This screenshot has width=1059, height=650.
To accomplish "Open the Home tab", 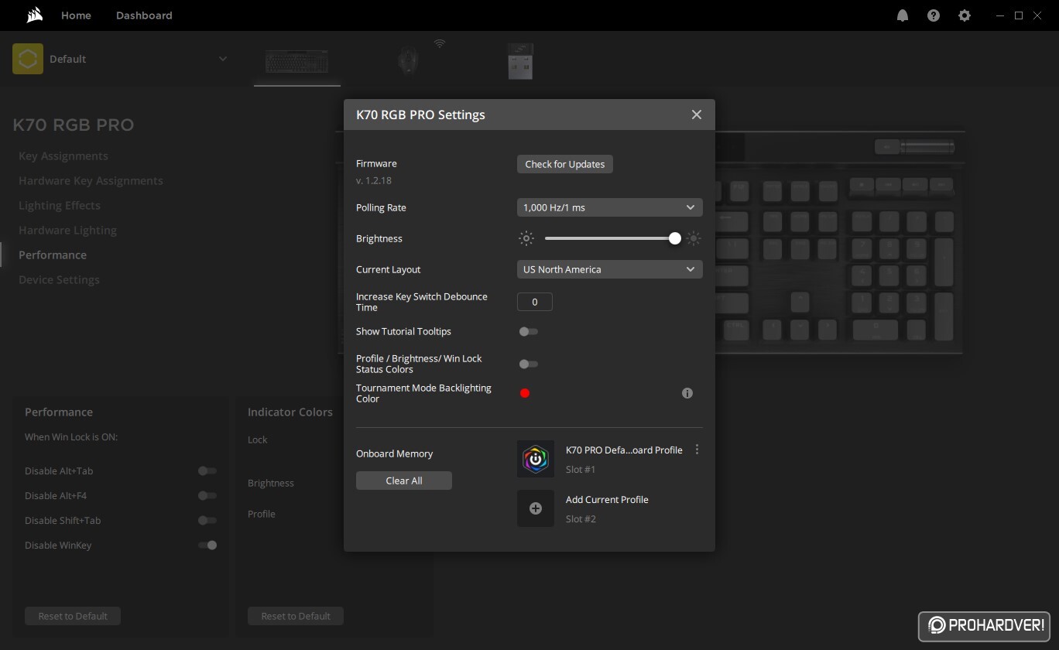I will click(x=76, y=15).
